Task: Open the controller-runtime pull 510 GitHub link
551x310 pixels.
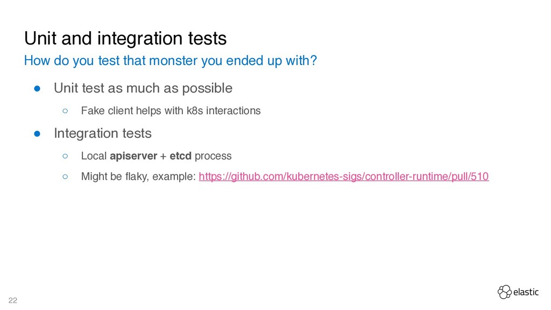Action: [x=344, y=177]
